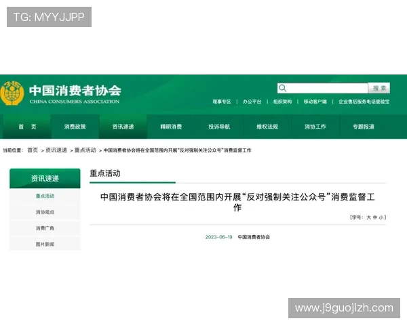Open the 企业售后服务电话查验宝 link
Screen dimensions: 407x325
[364, 102]
